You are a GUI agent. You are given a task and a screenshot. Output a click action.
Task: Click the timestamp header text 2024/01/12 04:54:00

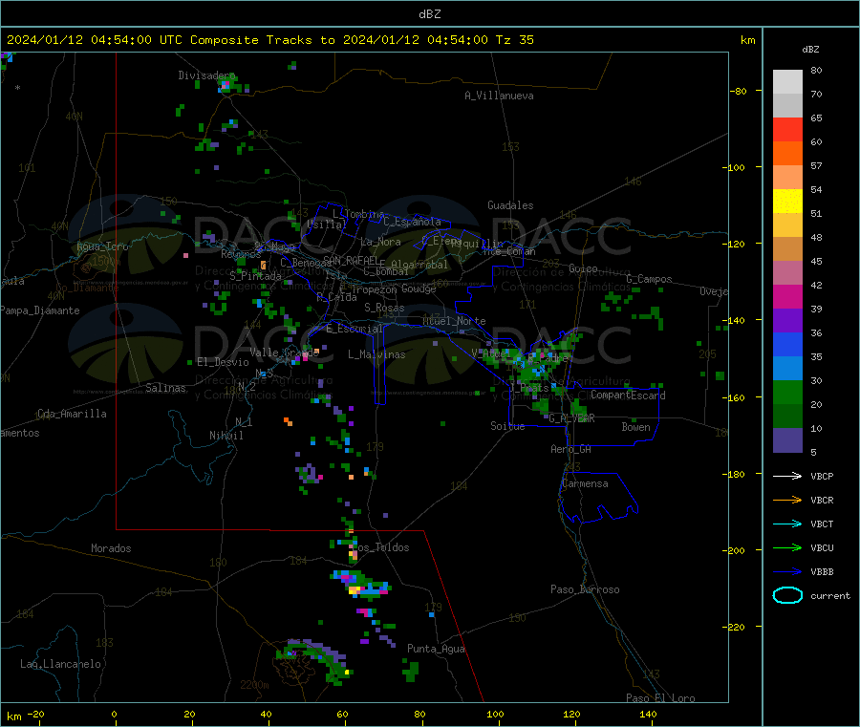(x=79, y=40)
